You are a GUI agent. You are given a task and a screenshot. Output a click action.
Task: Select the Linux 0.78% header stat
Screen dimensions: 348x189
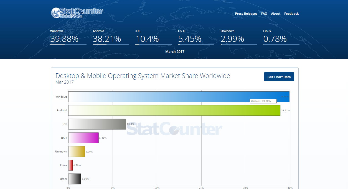[x=281, y=37]
